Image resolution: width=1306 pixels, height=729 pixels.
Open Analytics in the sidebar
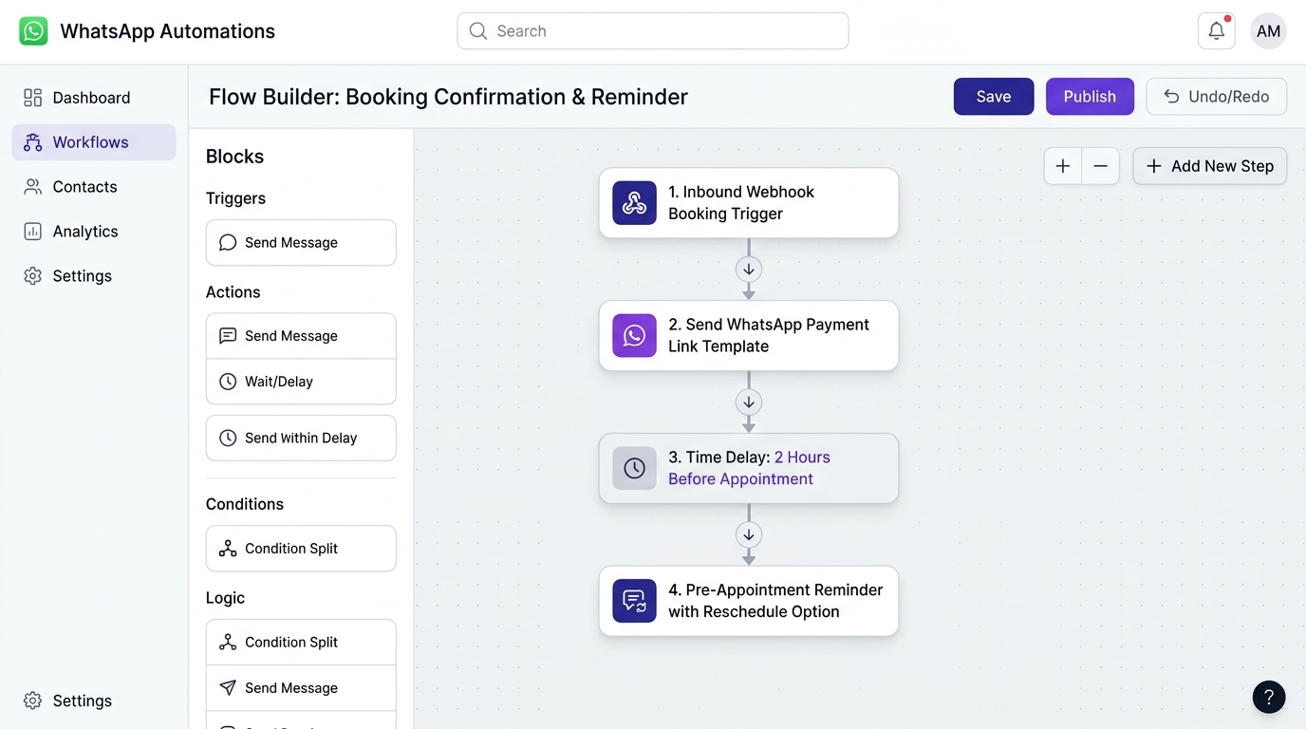coord(94,232)
